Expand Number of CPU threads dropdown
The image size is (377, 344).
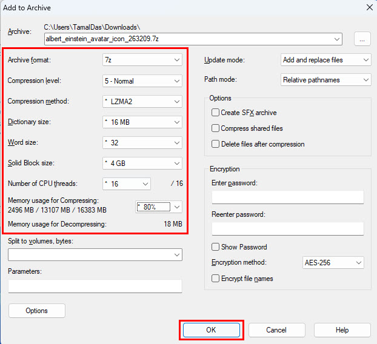pyautogui.click(x=127, y=184)
